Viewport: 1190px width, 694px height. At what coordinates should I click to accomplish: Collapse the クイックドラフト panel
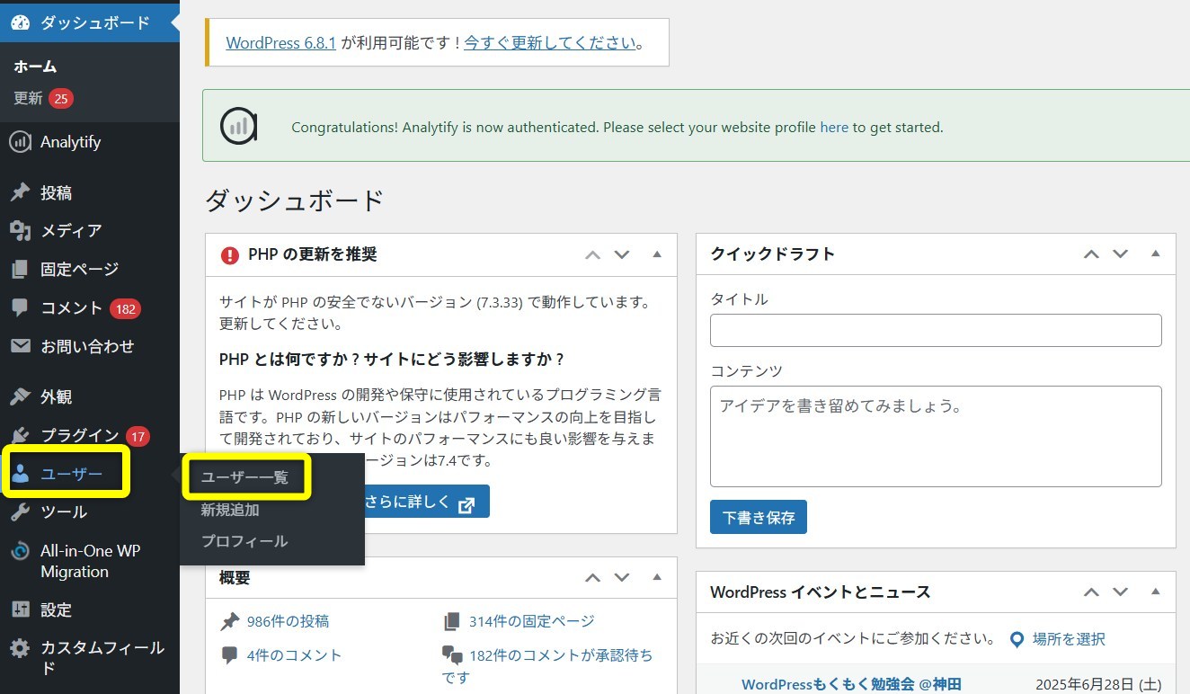point(1156,254)
